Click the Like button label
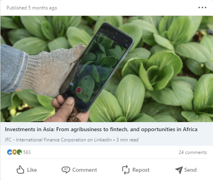Image resolution: width=213 pixels, height=180 pixels. [x=32, y=170]
